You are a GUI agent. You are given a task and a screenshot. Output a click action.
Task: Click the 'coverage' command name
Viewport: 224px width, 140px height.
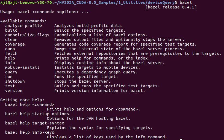point(15,44)
